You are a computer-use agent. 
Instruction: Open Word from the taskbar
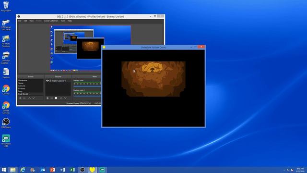(x=62, y=170)
